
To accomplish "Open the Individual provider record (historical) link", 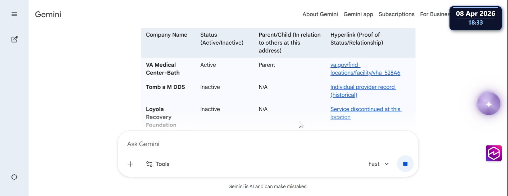I will click(363, 91).
